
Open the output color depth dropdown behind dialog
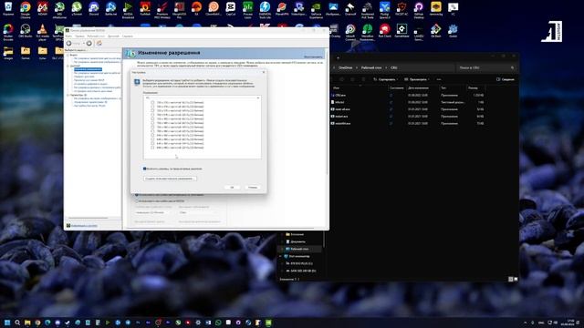199,212
